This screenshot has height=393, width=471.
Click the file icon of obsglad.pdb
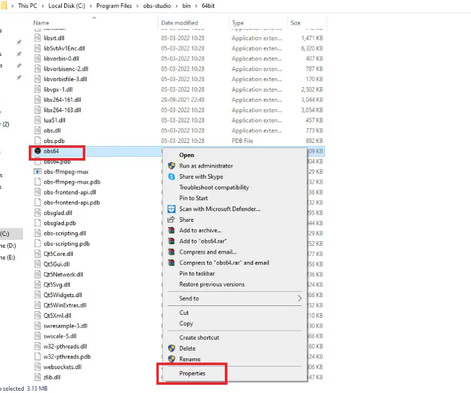tap(38, 223)
